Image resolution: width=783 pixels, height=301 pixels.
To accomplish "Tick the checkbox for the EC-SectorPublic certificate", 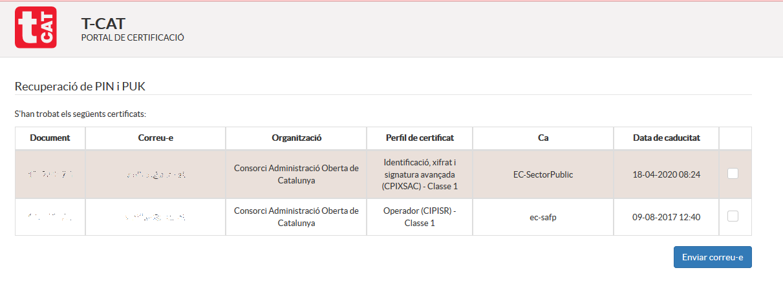I will [x=733, y=173].
